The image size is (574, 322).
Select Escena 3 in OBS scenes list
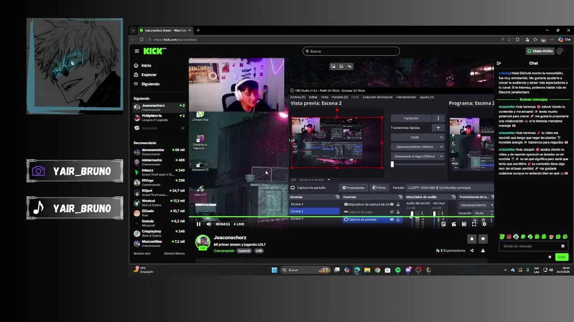coord(315,204)
